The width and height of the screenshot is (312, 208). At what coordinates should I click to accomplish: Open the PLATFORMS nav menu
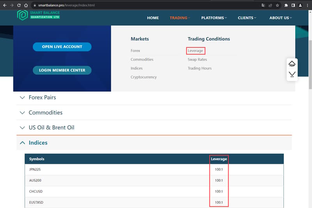coord(214,18)
